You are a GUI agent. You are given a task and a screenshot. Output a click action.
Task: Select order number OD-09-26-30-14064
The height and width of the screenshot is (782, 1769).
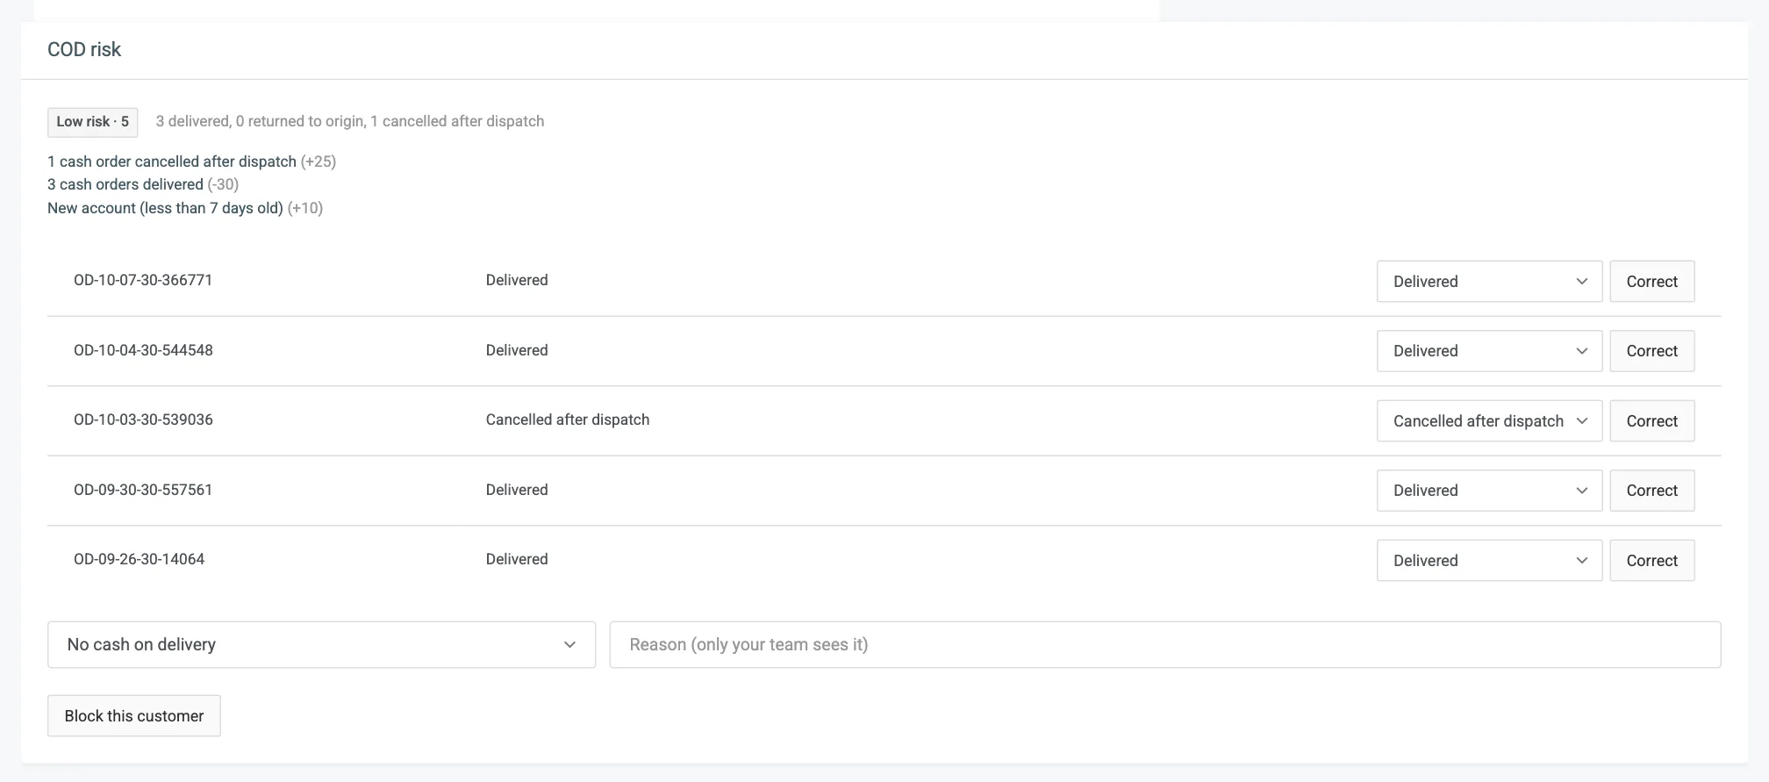[x=139, y=559]
